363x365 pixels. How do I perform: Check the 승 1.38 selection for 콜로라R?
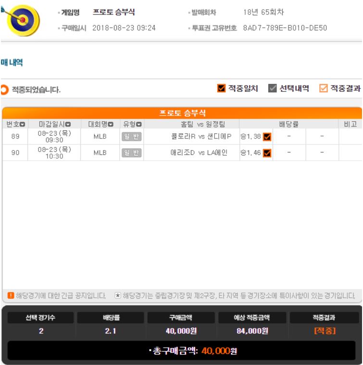[267, 137]
